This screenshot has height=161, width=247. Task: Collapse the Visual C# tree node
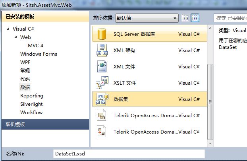coord(8,29)
